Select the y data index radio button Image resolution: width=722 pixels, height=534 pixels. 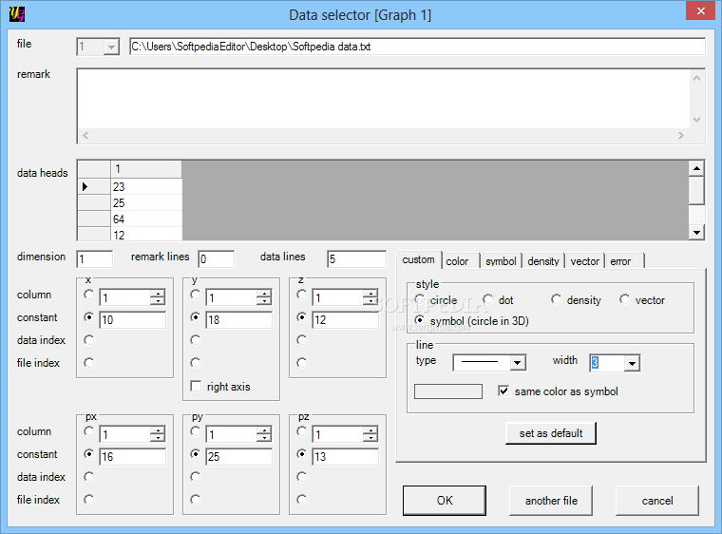196,340
